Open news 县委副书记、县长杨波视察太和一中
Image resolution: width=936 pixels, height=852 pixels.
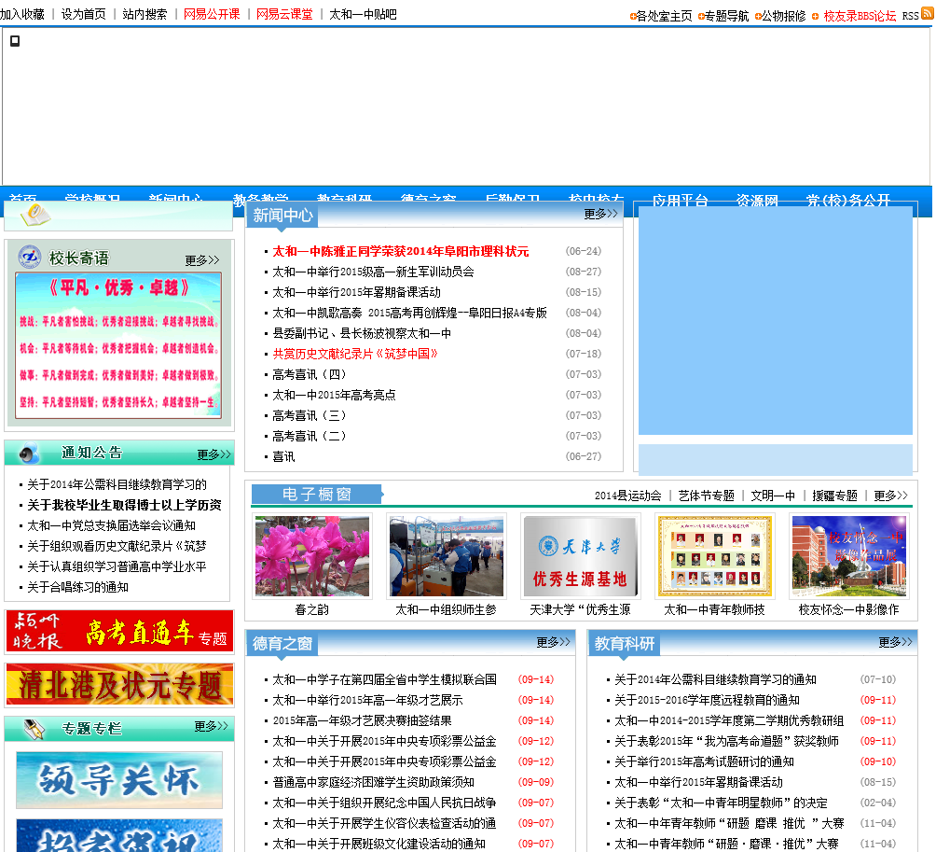point(362,333)
